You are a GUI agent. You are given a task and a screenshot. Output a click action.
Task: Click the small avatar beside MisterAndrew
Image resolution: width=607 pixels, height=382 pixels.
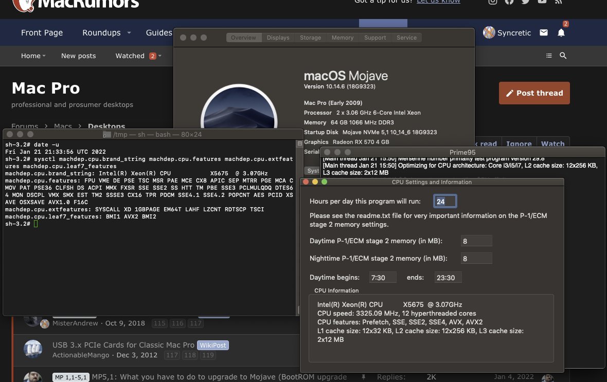click(x=45, y=323)
